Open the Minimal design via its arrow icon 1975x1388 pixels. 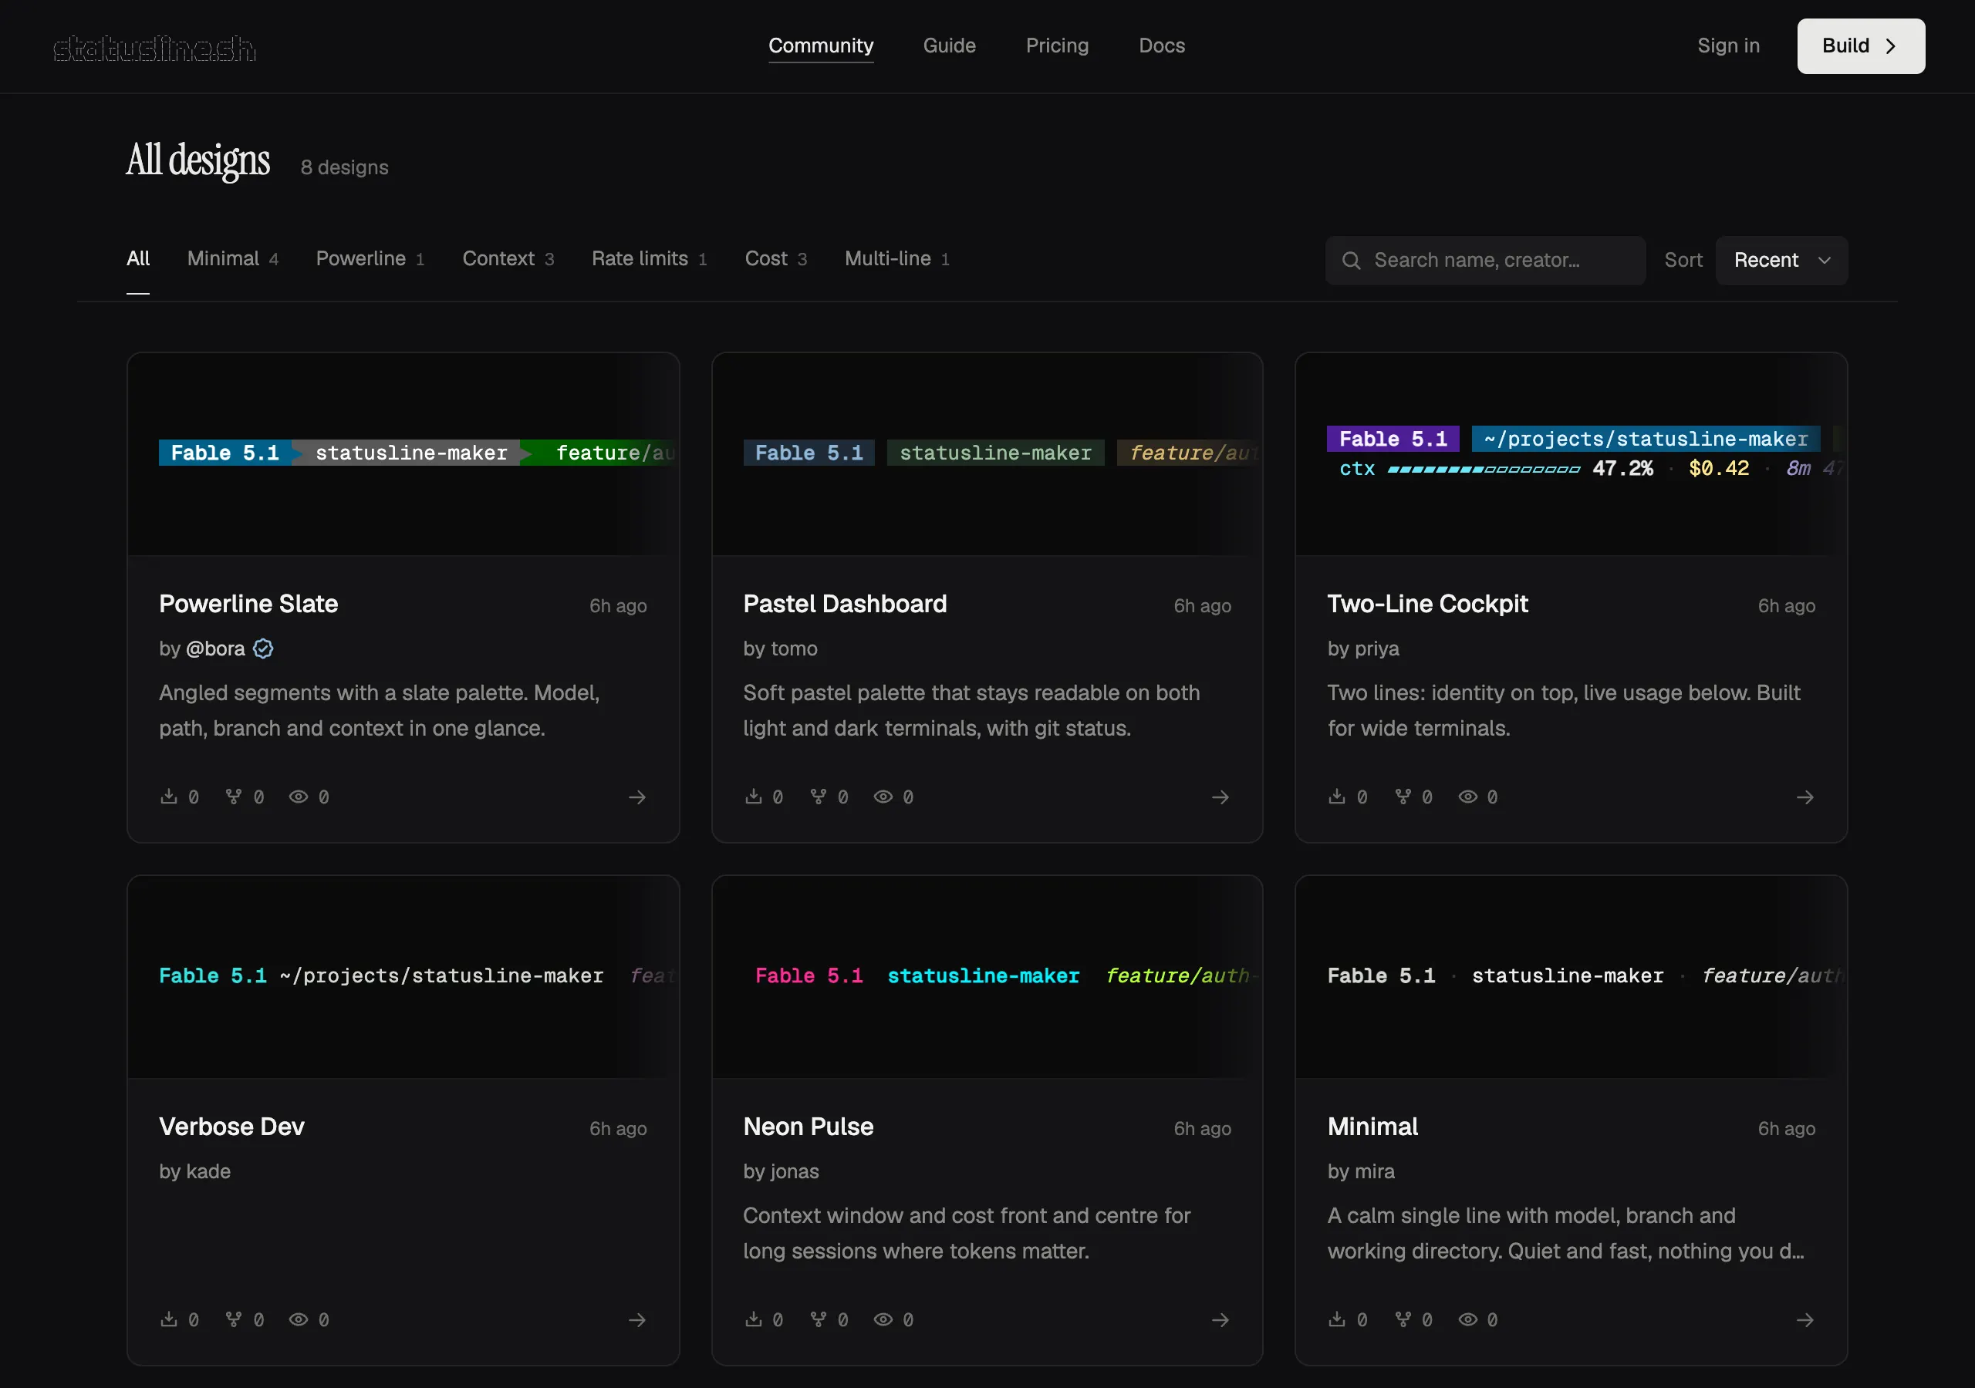click(x=1805, y=1320)
